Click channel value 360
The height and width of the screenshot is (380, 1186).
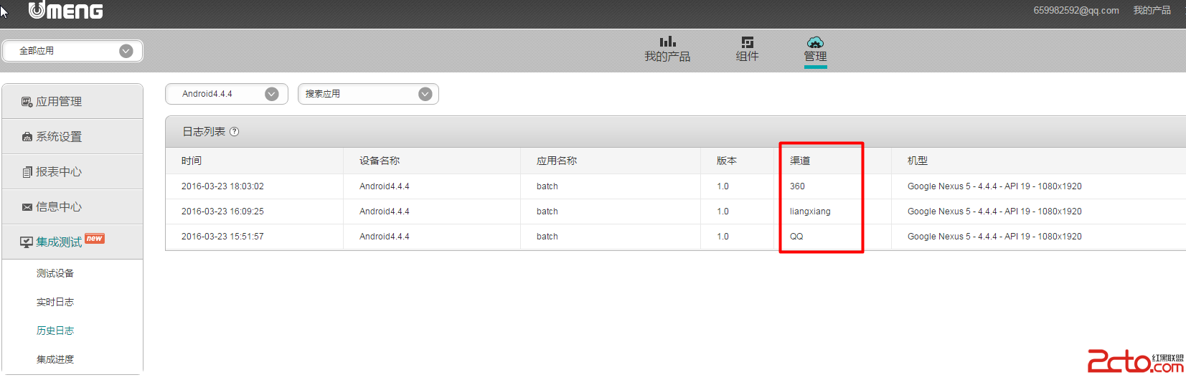pyautogui.click(x=797, y=186)
